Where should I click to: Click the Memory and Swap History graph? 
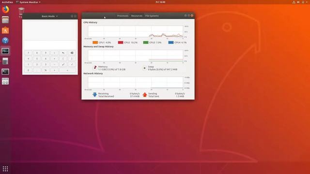click(x=136, y=56)
